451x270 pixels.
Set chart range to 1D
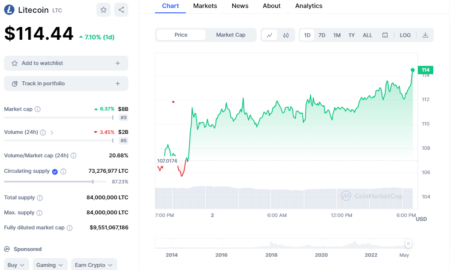307,35
